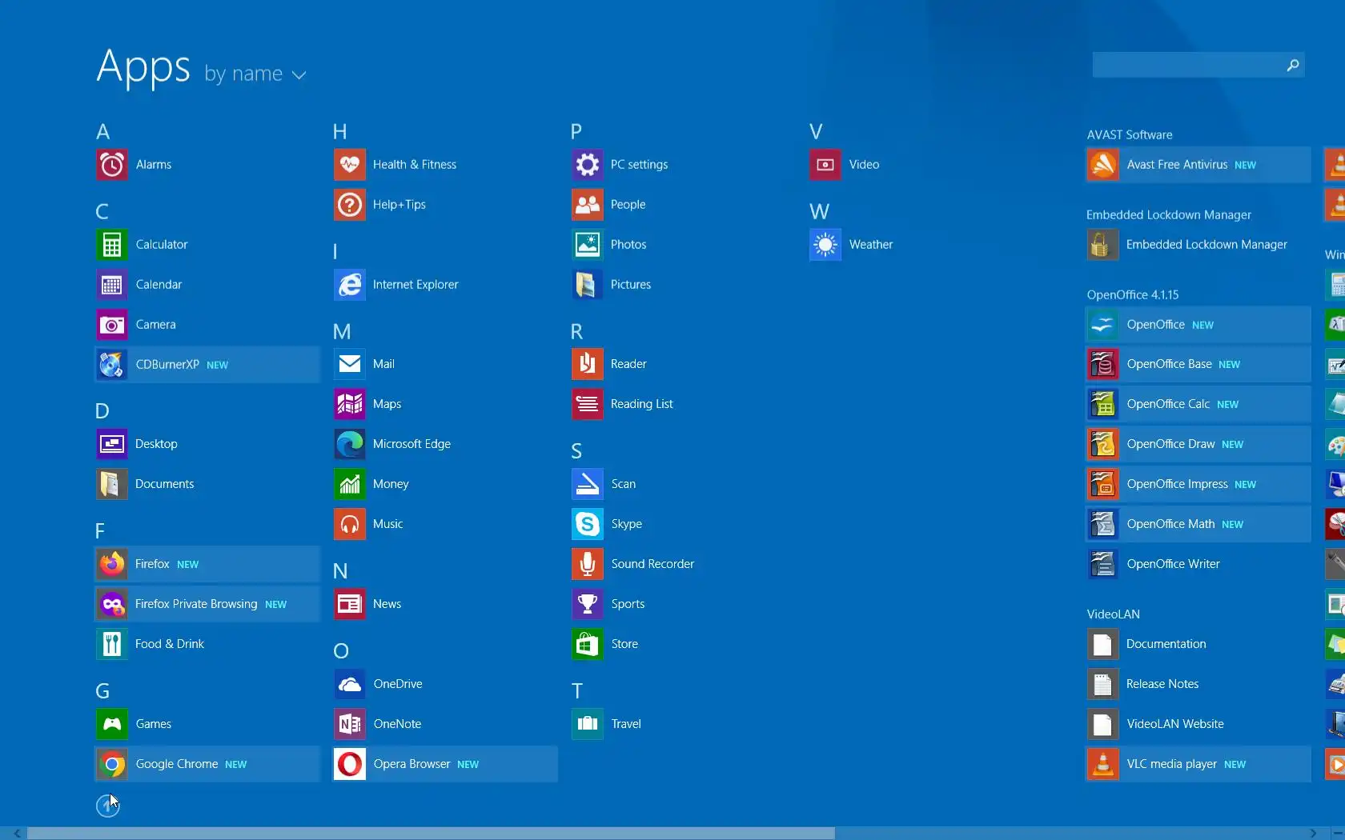Launch the OpenOffice Draw entry
This screenshot has width=1345, height=840.
click(x=1198, y=444)
